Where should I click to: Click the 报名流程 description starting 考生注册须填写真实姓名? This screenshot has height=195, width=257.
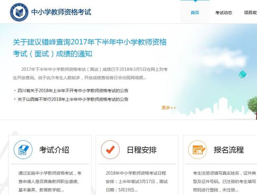point(224,182)
